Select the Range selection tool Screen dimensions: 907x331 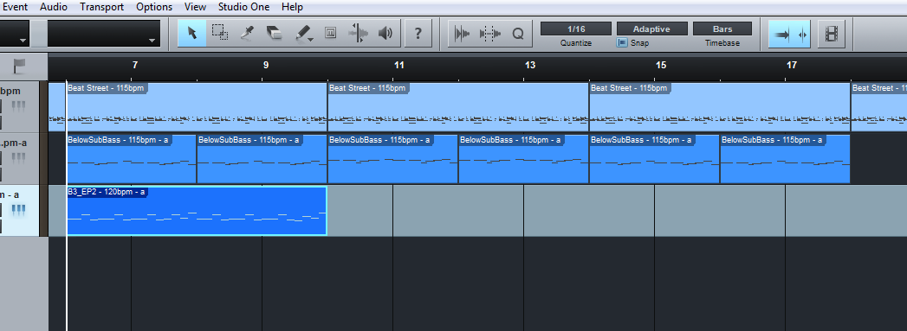tap(220, 33)
